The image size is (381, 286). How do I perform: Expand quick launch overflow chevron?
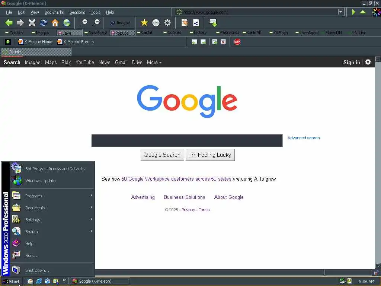tap(64, 280)
